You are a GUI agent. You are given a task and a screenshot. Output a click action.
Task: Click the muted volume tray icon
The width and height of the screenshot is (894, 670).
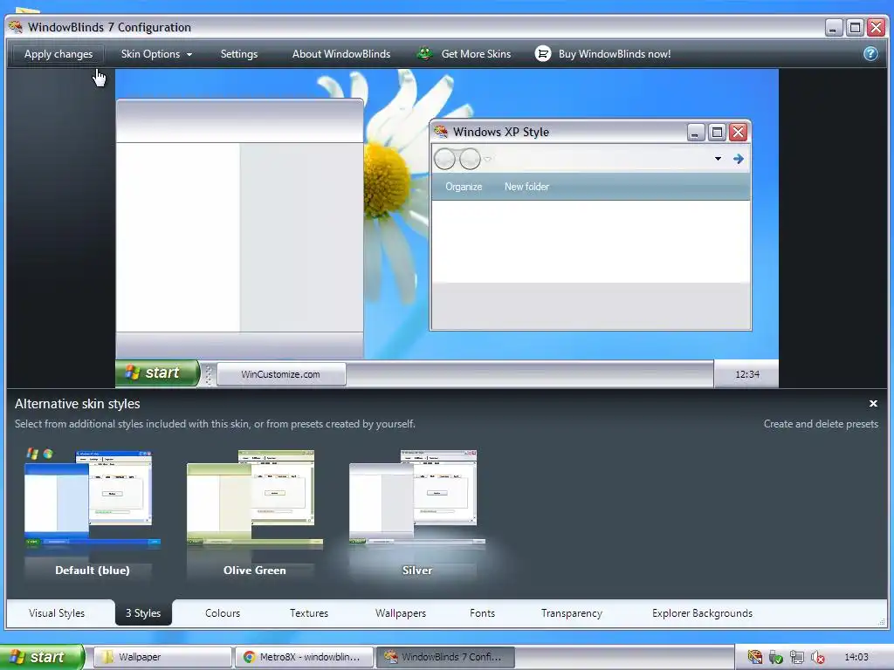[x=817, y=658]
